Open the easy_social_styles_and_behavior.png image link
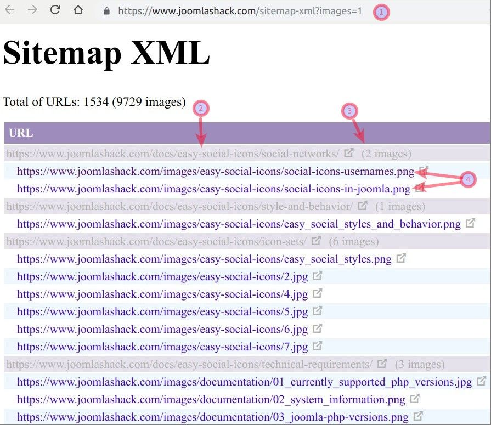This screenshot has width=491, height=425. pyautogui.click(x=239, y=224)
